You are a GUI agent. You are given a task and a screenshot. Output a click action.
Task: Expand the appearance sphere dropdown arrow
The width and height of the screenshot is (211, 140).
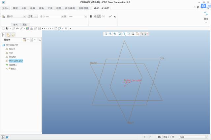pos(10,28)
